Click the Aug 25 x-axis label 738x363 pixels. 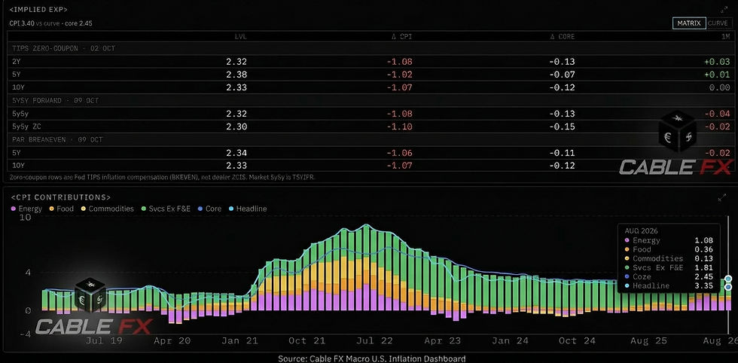(651, 340)
